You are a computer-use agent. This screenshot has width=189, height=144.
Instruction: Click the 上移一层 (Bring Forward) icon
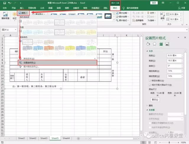pos(134,13)
